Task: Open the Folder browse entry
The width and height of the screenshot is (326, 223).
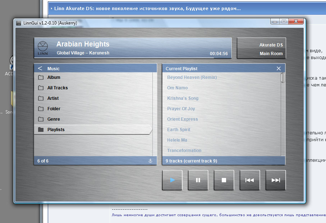Action: (93, 108)
